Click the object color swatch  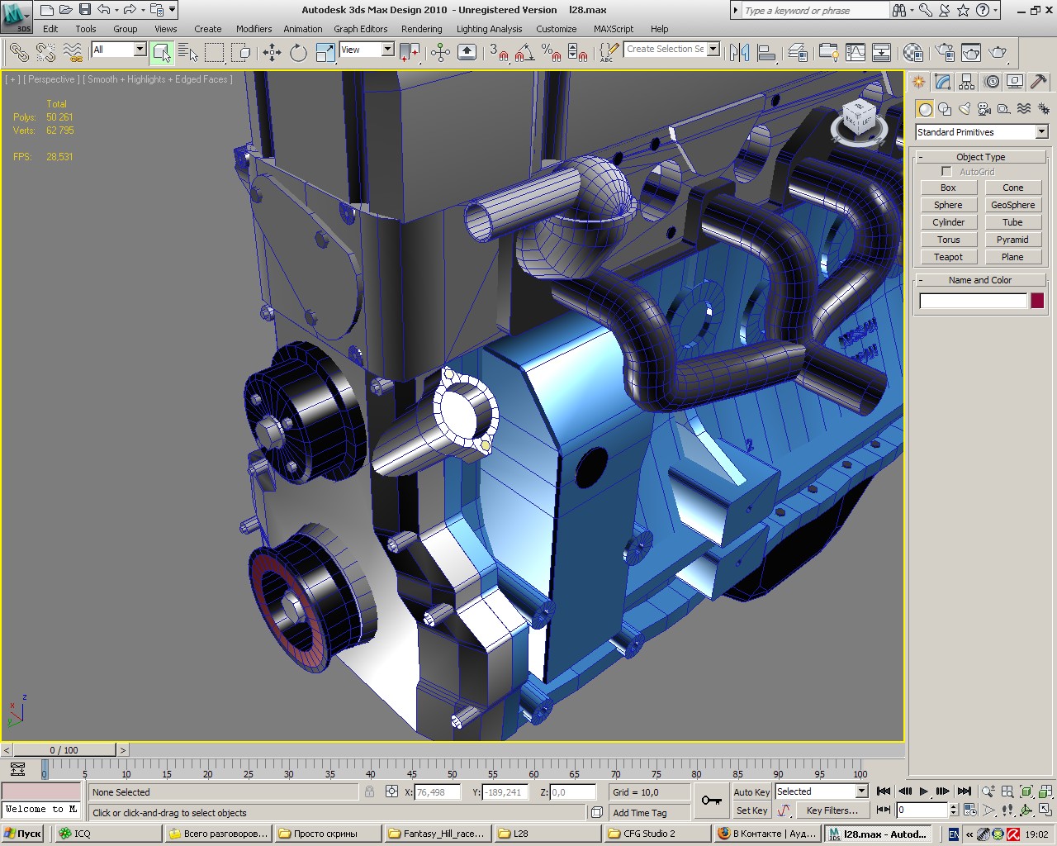click(1037, 301)
